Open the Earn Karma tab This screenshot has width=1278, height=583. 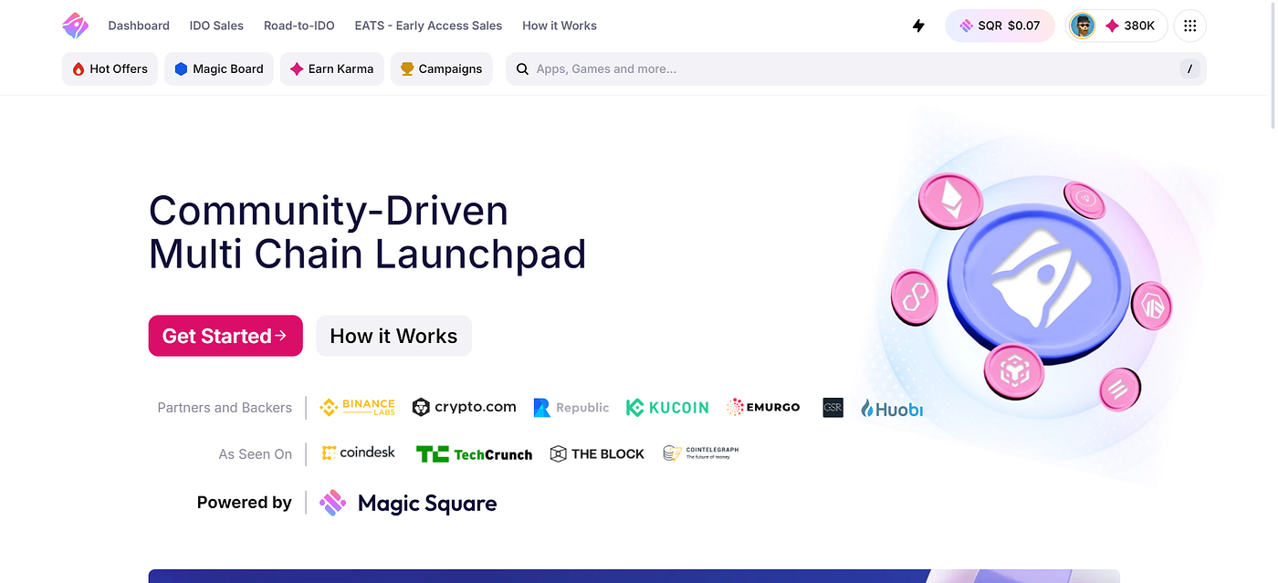pyautogui.click(x=332, y=68)
